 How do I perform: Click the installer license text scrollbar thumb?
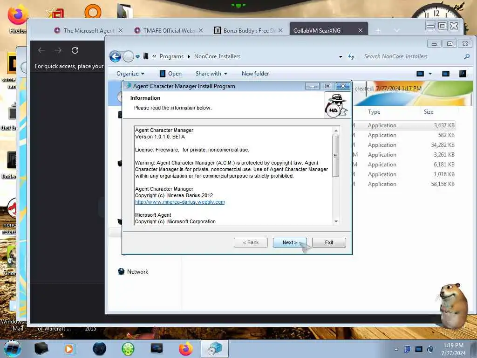click(335, 156)
